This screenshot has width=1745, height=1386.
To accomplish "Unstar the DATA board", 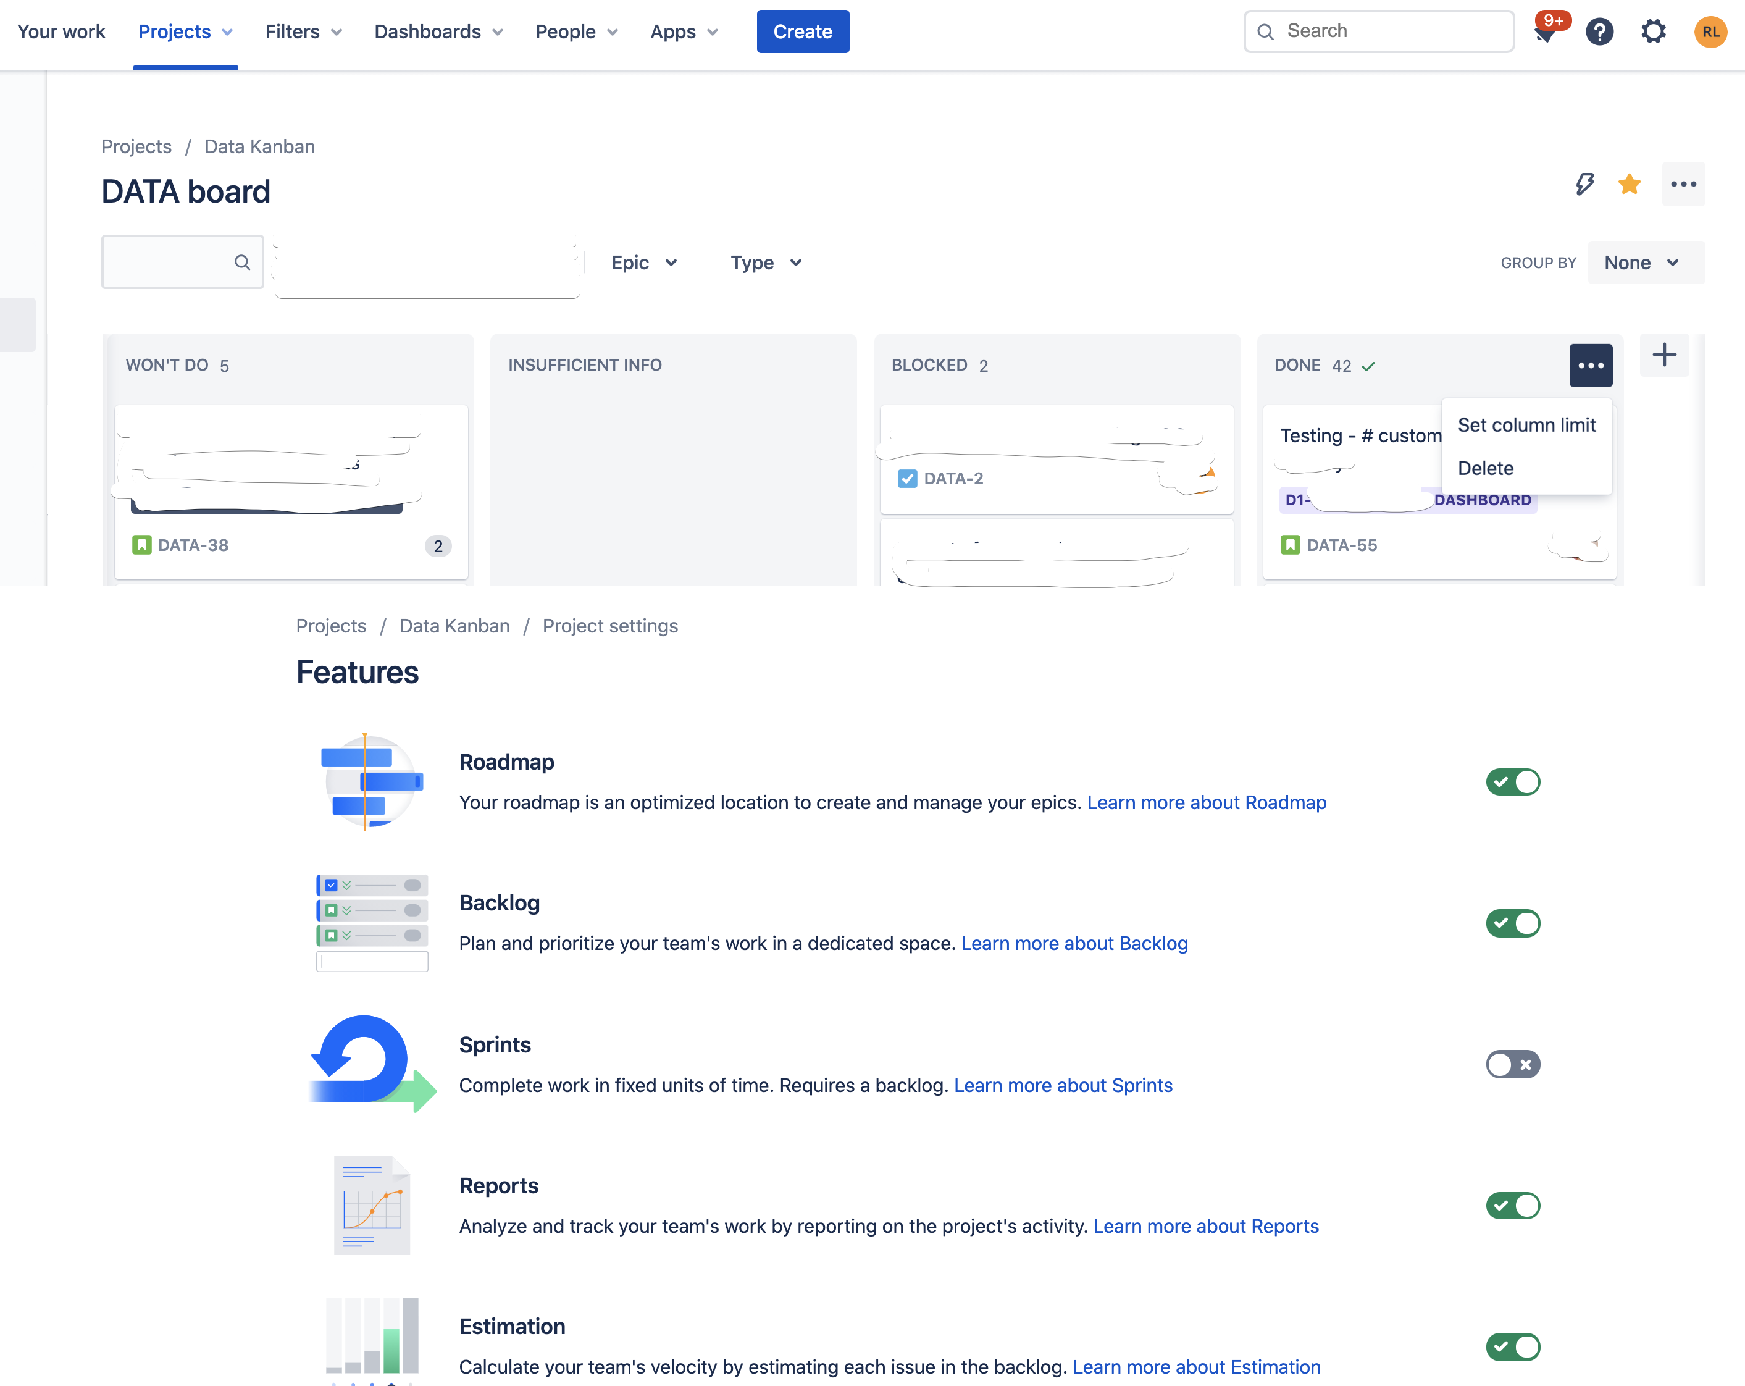I will (x=1630, y=185).
